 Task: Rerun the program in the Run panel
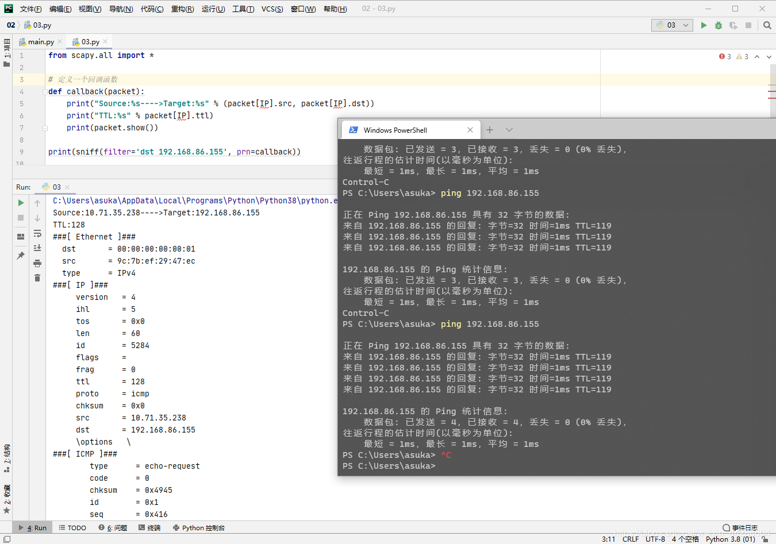[x=20, y=203]
